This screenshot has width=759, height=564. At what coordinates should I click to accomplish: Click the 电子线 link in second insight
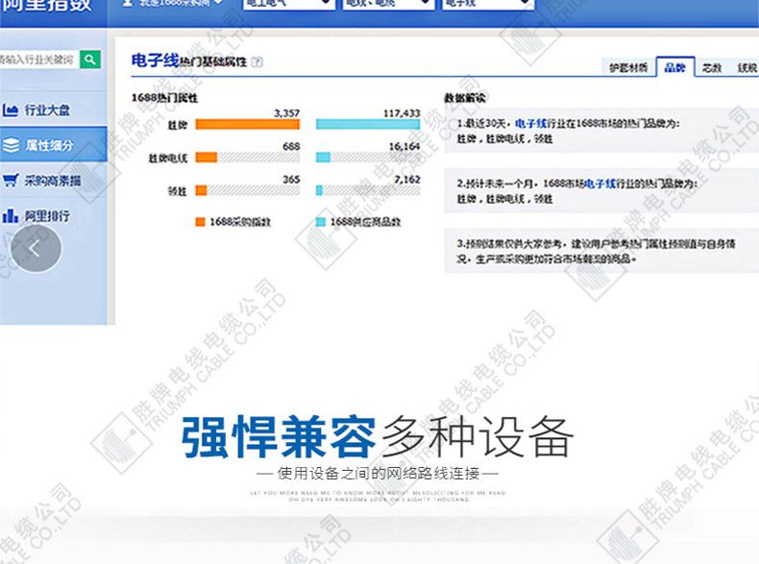coord(600,183)
